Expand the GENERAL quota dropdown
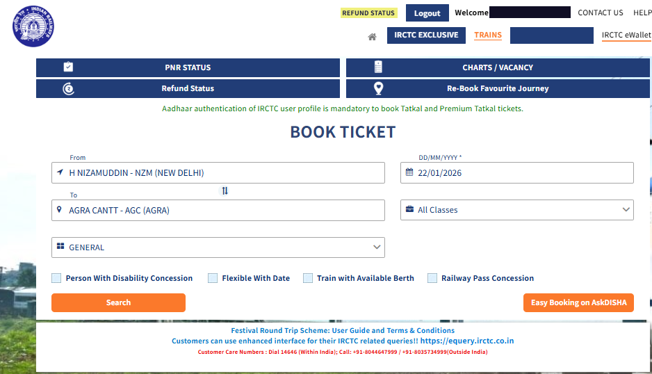Image resolution: width=652 pixels, height=374 pixels. coord(218,247)
